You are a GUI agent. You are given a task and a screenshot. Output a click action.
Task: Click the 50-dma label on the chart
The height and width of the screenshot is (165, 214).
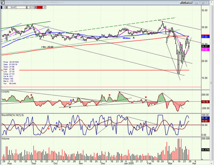126,38
